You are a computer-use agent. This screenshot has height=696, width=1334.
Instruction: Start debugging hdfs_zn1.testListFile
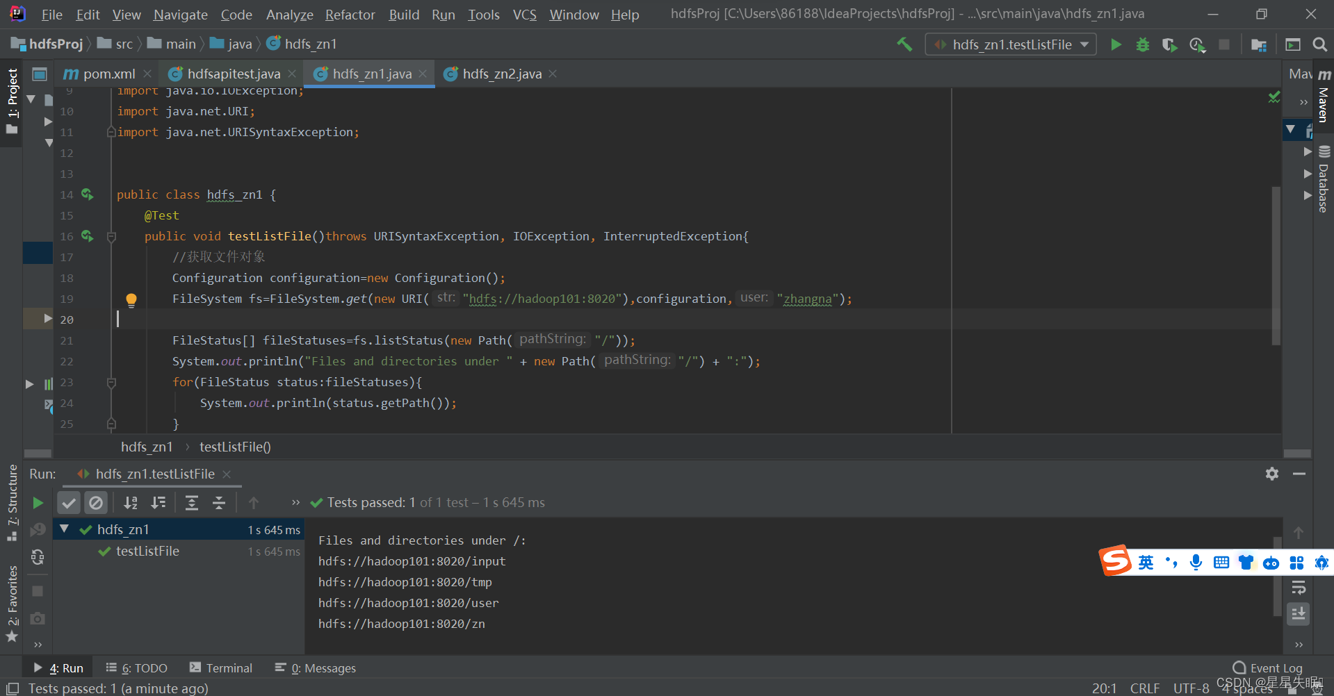(1142, 44)
